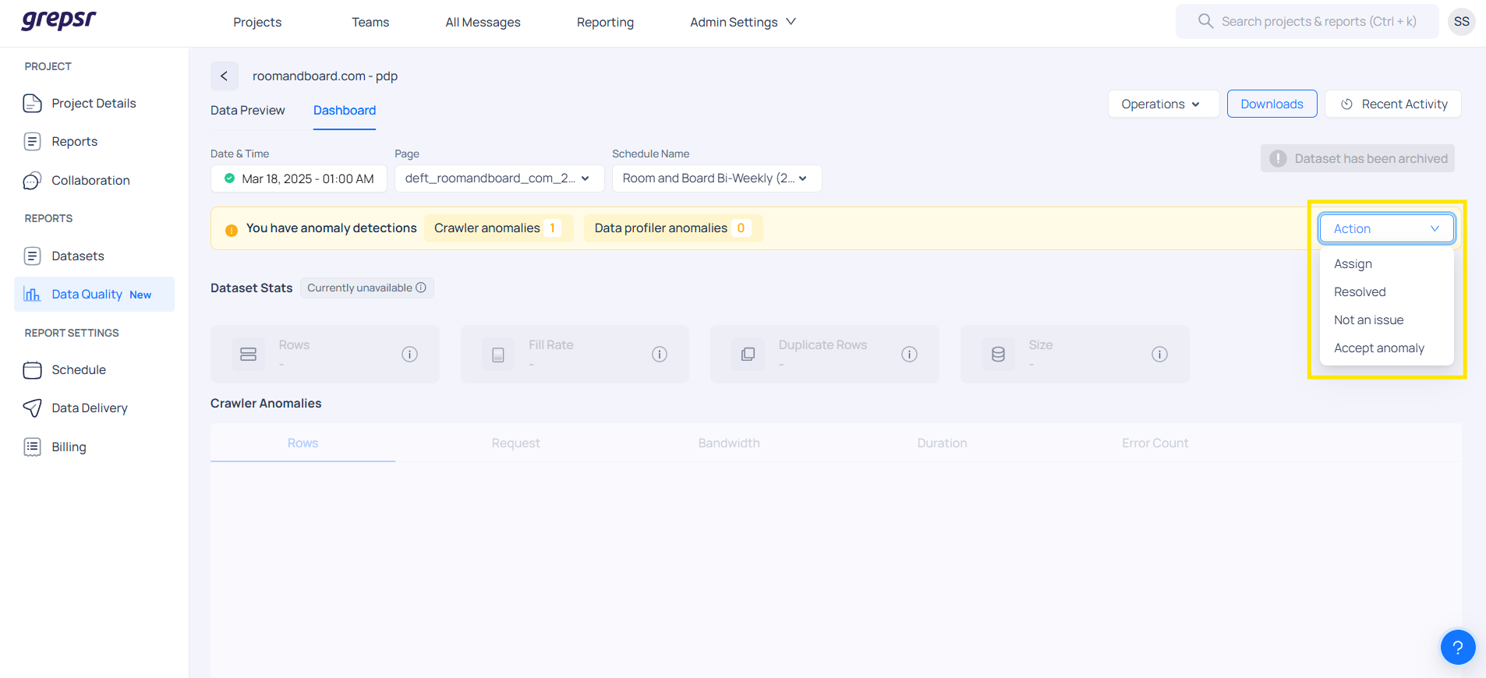Open the Page selector dropdown
Viewport: 1486px width, 678px height.
(x=499, y=178)
